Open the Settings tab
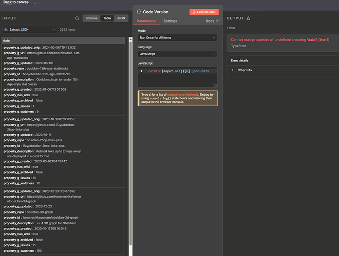Viewport: 339px width, 256px height. [170, 21]
